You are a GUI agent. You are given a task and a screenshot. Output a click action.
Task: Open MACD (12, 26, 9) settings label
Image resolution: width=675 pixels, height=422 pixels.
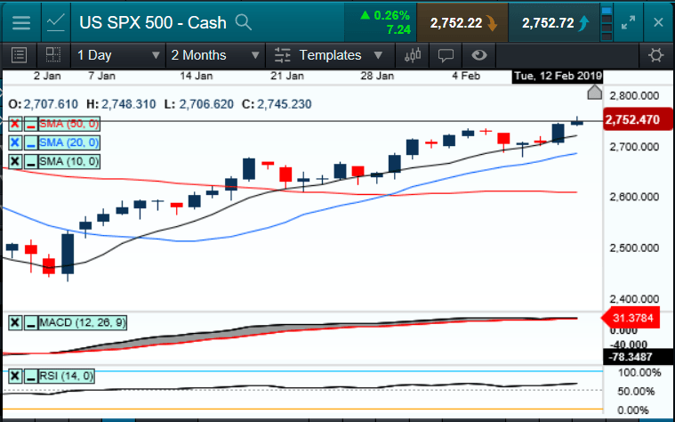click(83, 323)
